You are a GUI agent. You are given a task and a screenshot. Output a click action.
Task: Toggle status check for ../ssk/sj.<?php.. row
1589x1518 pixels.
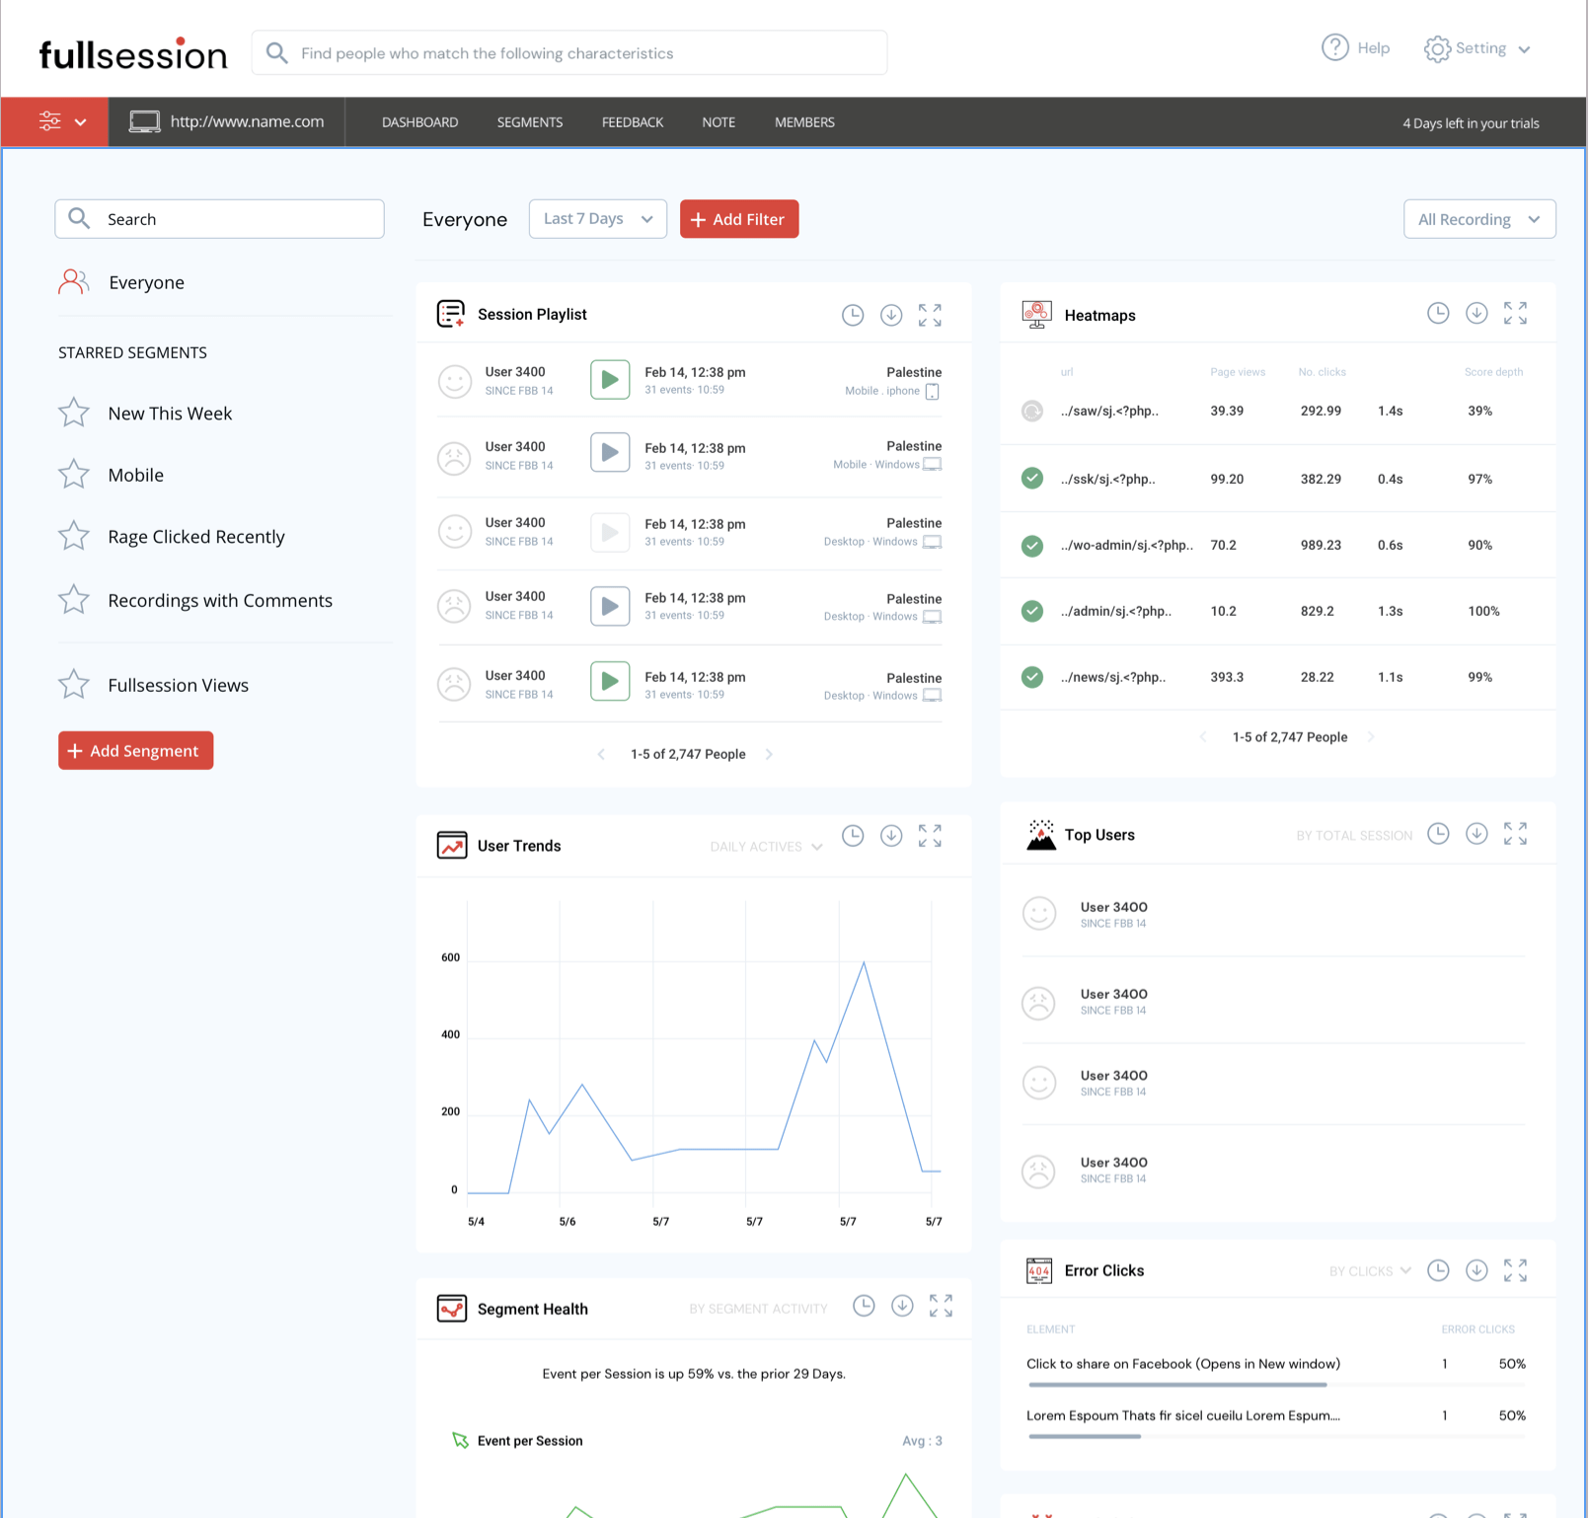pos(1032,479)
